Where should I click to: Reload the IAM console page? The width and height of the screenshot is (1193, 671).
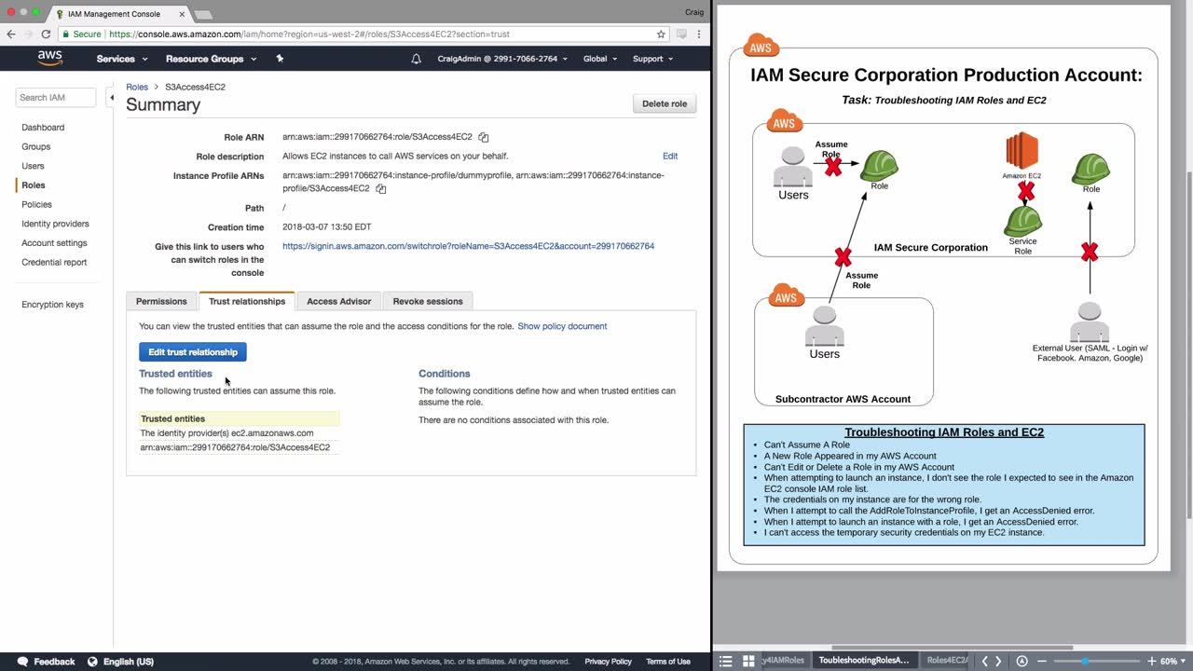[46, 34]
